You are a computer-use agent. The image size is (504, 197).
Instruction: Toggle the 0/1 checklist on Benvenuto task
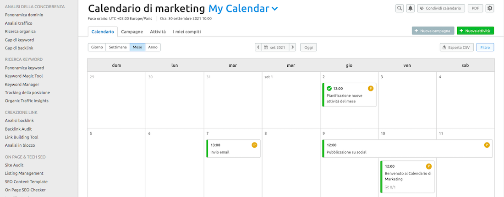coord(390,187)
